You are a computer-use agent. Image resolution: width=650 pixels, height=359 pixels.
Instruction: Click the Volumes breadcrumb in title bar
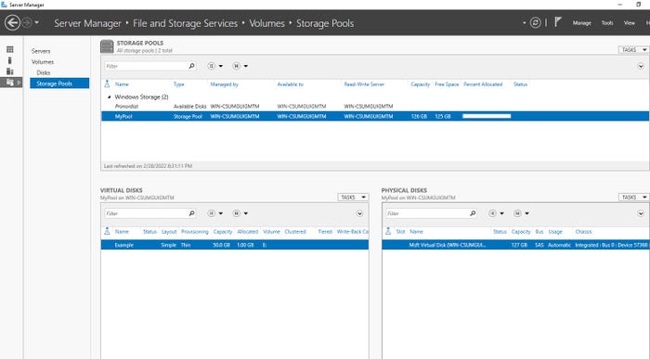[266, 23]
